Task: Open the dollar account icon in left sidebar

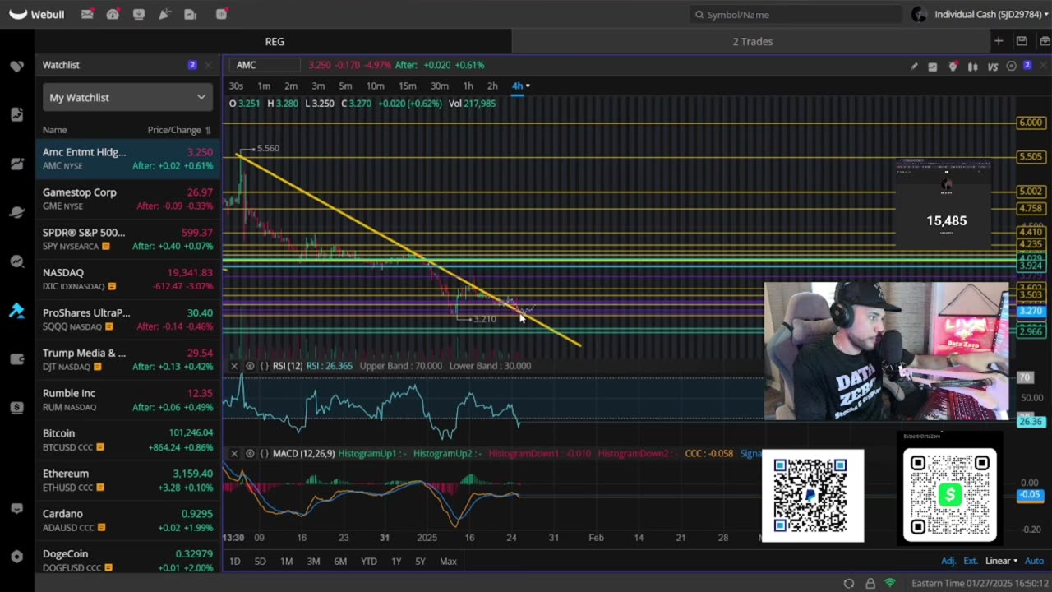Action: point(17,408)
